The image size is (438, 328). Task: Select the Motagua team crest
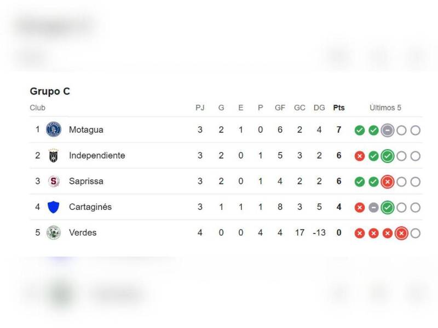pyautogui.click(x=53, y=130)
